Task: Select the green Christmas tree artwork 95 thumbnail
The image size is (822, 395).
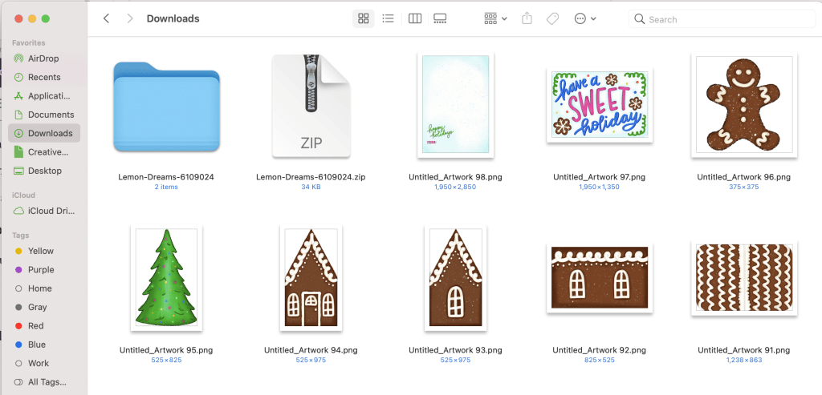Action: pos(166,278)
